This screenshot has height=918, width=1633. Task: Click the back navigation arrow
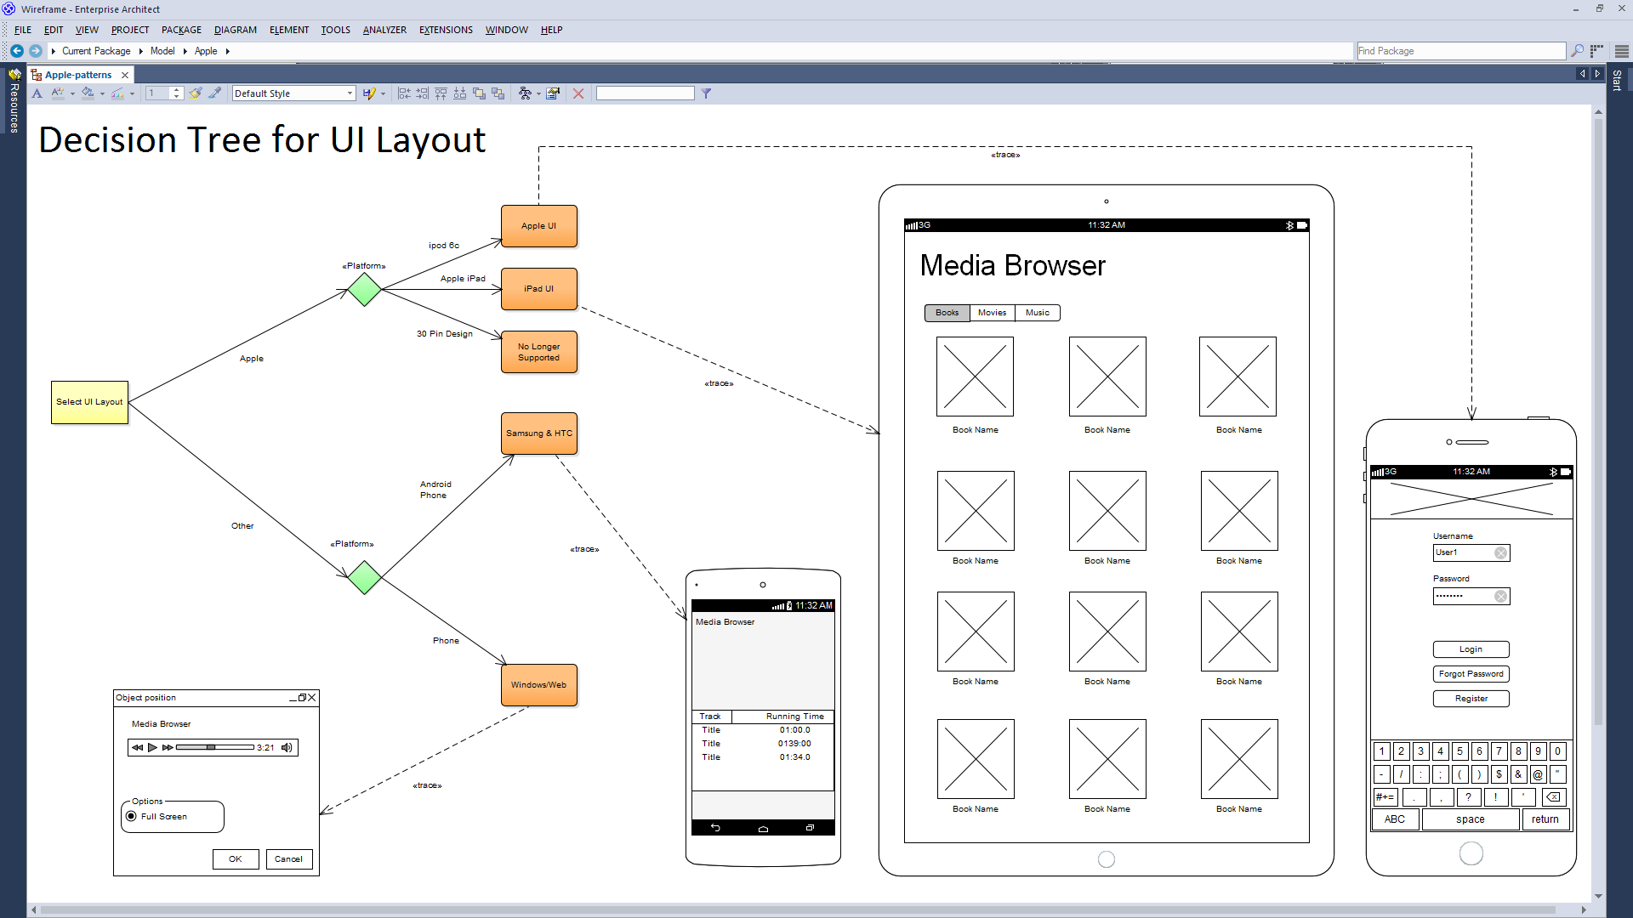click(x=17, y=51)
